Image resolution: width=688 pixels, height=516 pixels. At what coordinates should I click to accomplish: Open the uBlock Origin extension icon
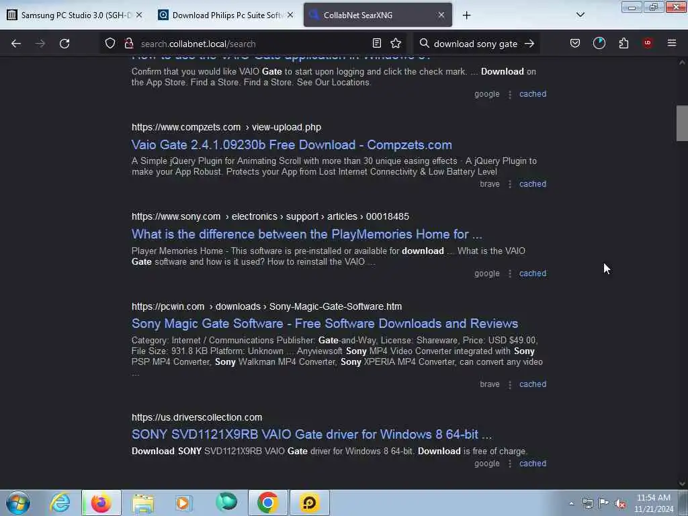[x=648, y=43]
